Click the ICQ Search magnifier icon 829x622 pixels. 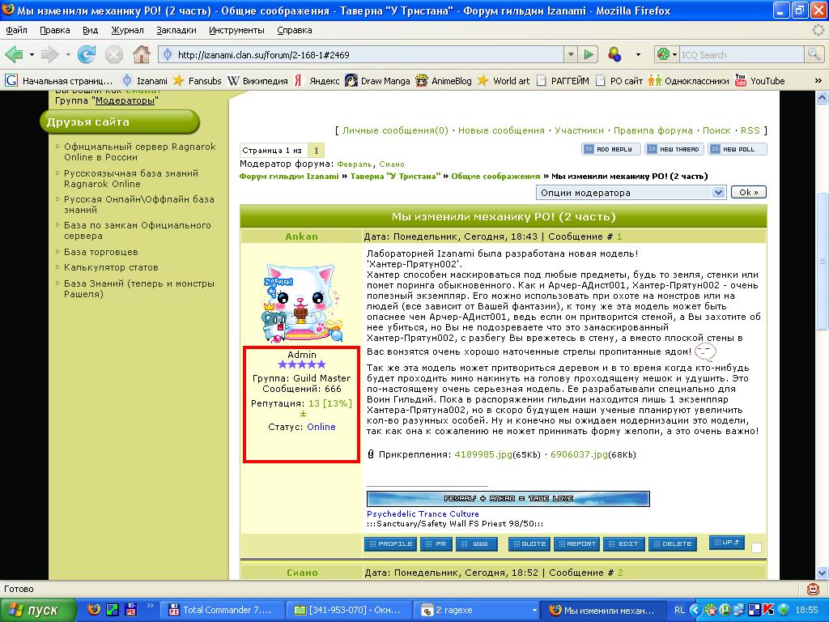814,55
